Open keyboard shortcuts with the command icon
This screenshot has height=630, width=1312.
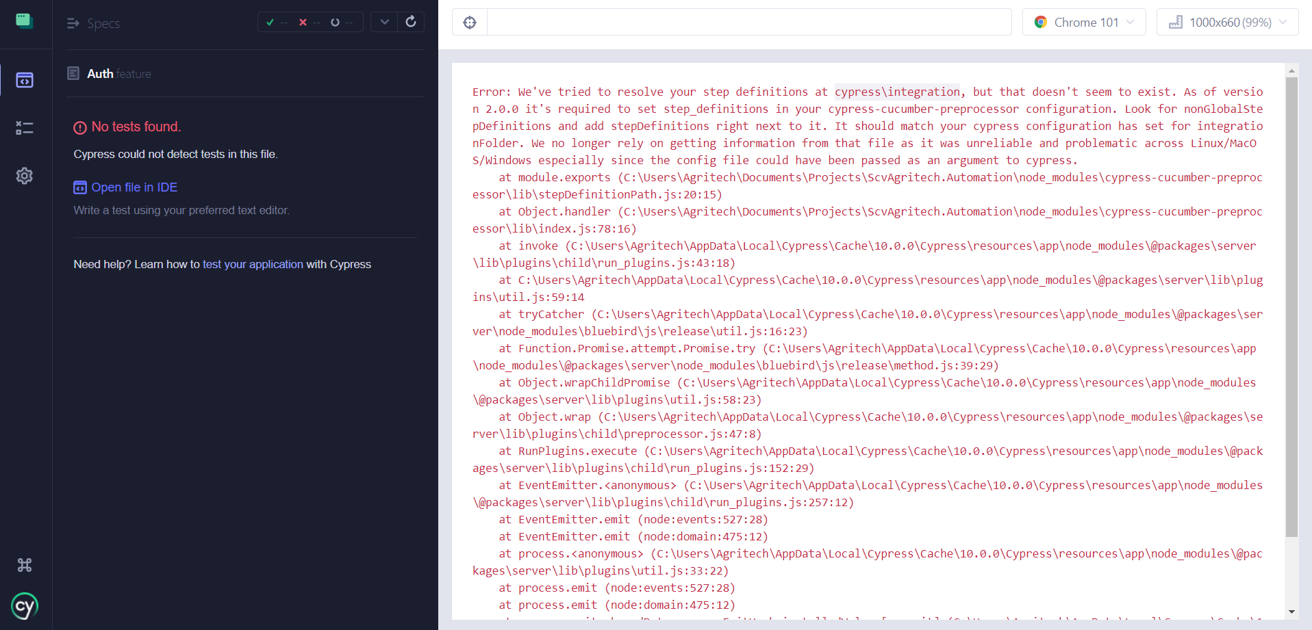click(x=25, y=565)
